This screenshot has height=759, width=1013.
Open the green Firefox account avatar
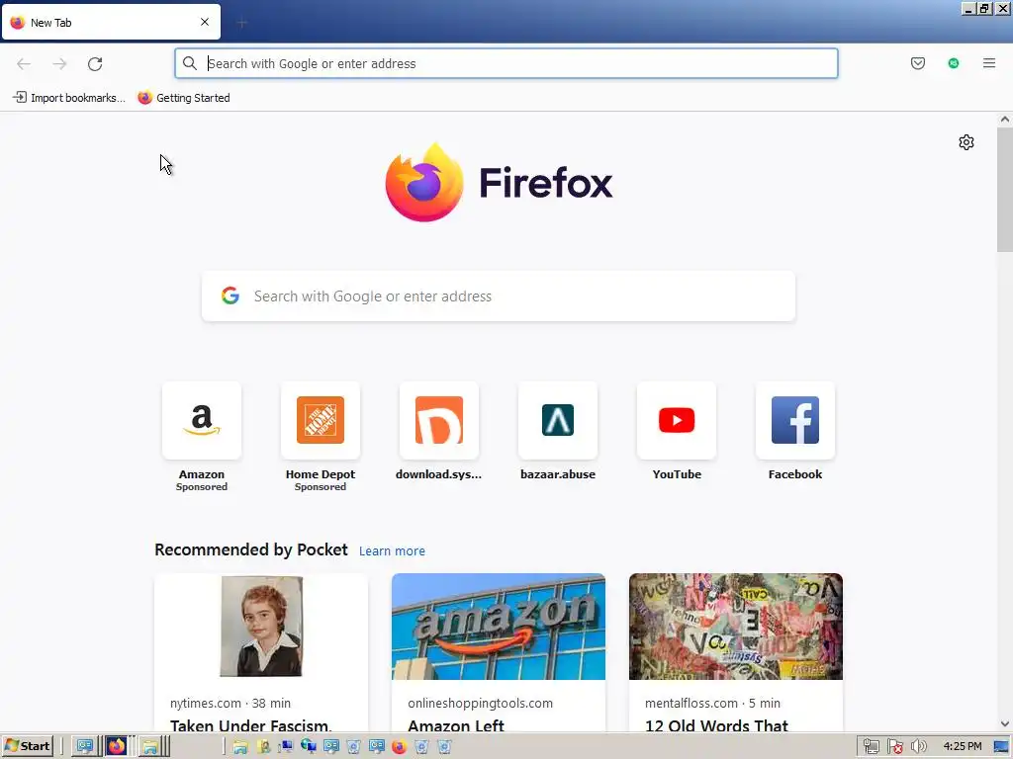pyautogui.click(x=954, y=63)
